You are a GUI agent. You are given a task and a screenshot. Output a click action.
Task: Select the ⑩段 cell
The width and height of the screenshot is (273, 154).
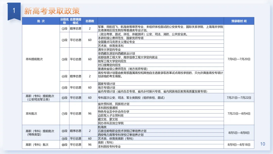click(64, 145)
